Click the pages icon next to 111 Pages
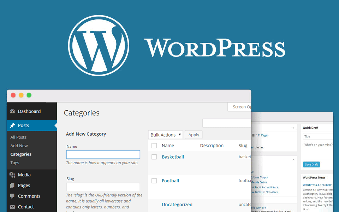339x212 pixels. click(253, 135)
